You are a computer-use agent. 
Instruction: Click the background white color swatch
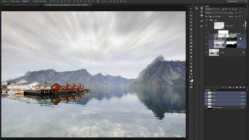click(192, 81)
